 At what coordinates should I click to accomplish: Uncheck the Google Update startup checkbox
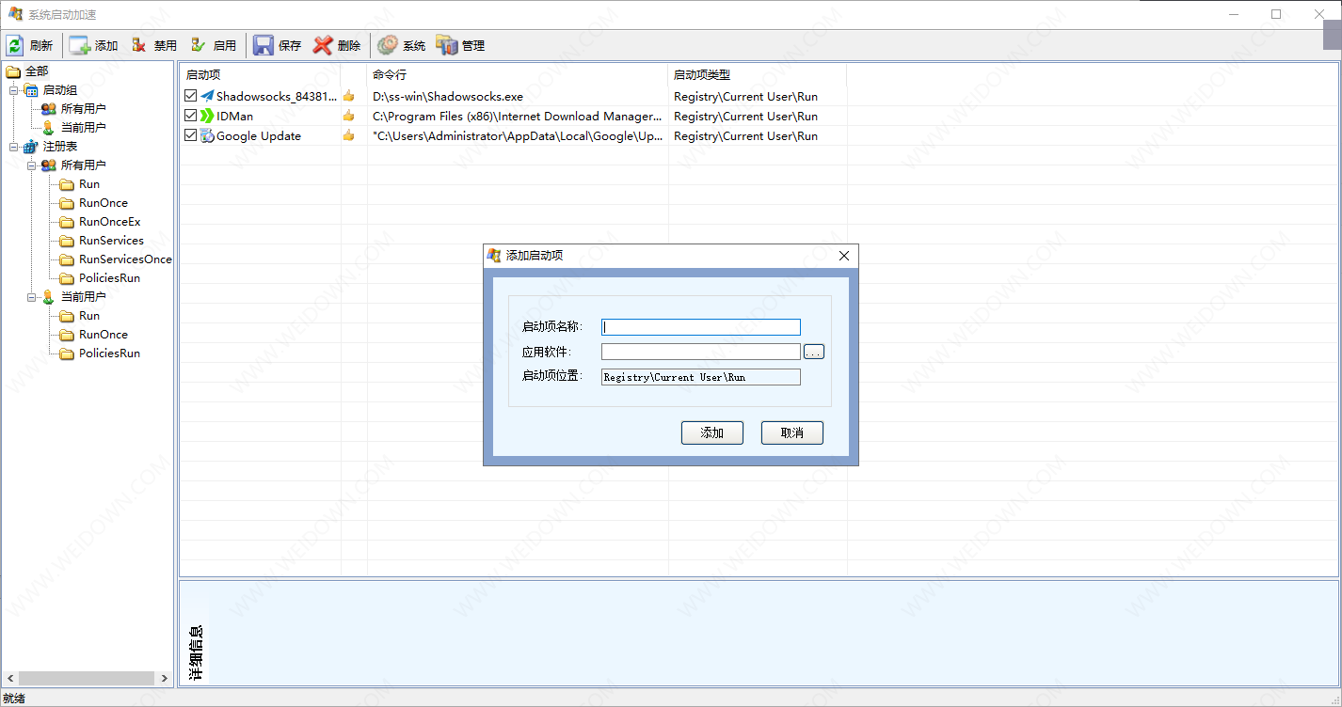191,135
